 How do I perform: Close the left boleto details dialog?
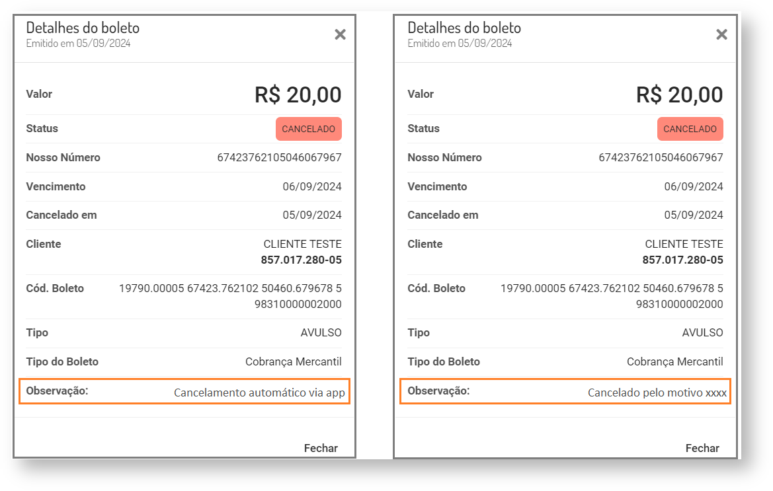(x=340, y=35)
